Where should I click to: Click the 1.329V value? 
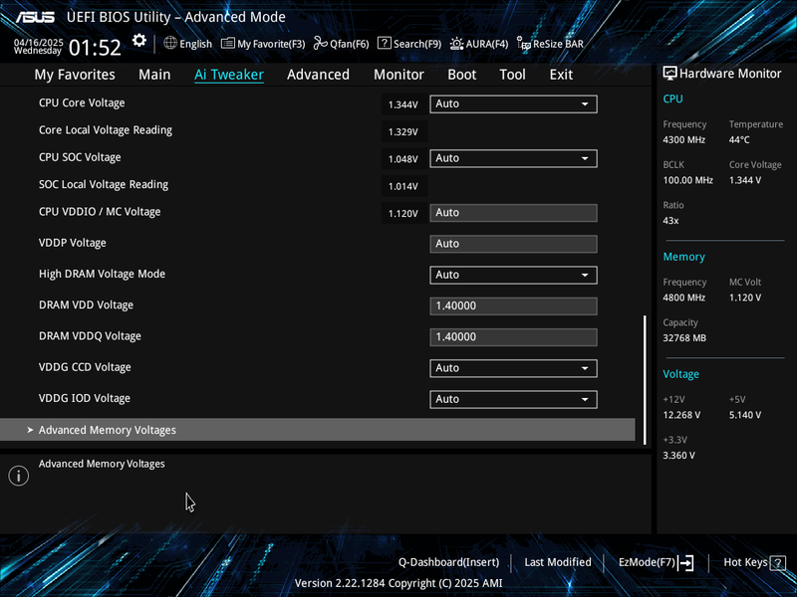coord(403,132)
